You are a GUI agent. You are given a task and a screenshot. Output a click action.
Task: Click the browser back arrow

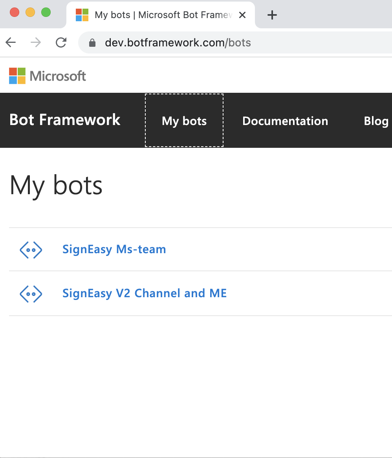tap(11, 42)
